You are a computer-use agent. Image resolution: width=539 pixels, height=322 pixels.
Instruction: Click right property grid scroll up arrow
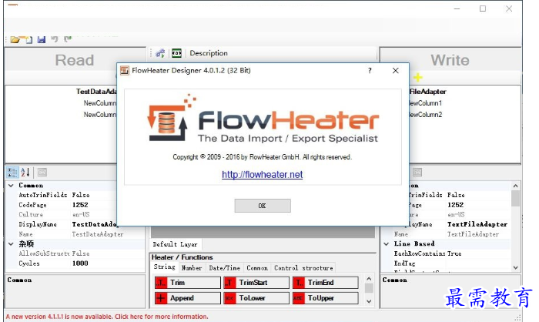pos(515,186)
